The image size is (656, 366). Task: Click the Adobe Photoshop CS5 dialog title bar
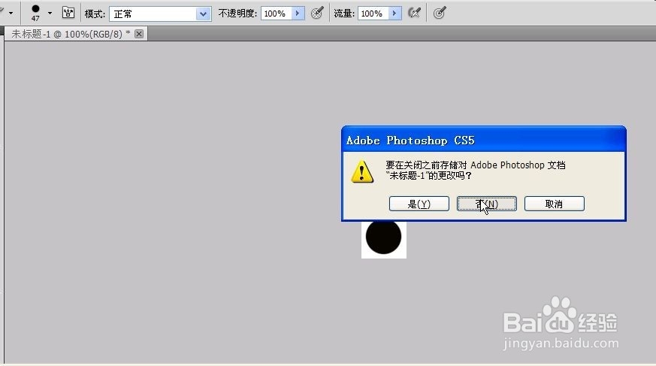484,140
